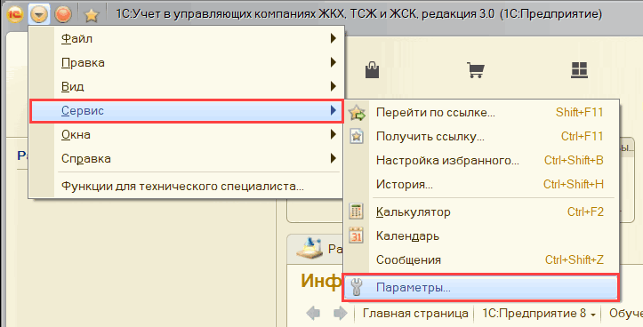Select the Сервис menu item
The width and height of the screenshot is (643, 327).
[186, 111]
